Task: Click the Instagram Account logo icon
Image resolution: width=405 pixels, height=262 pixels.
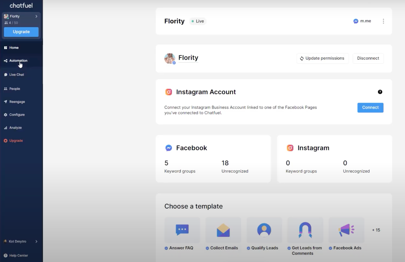Action: point(169,92)
